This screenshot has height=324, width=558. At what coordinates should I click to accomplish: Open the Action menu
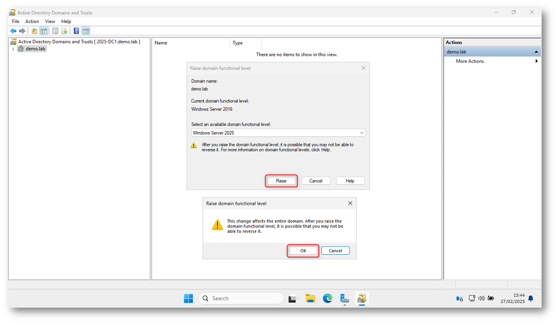(32, 21)
